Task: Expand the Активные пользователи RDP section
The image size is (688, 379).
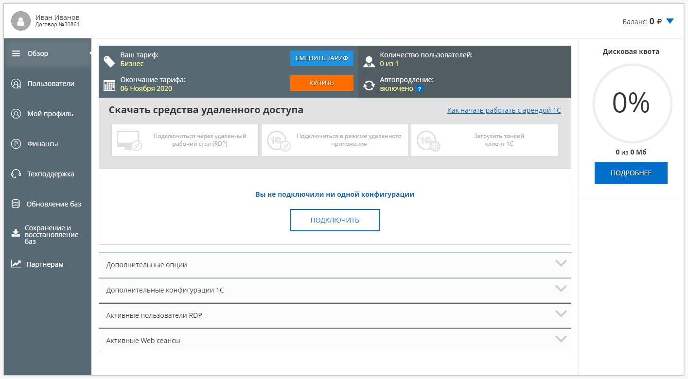Action: click(561, 314)
